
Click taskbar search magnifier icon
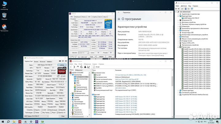click(x=8, y=122)
